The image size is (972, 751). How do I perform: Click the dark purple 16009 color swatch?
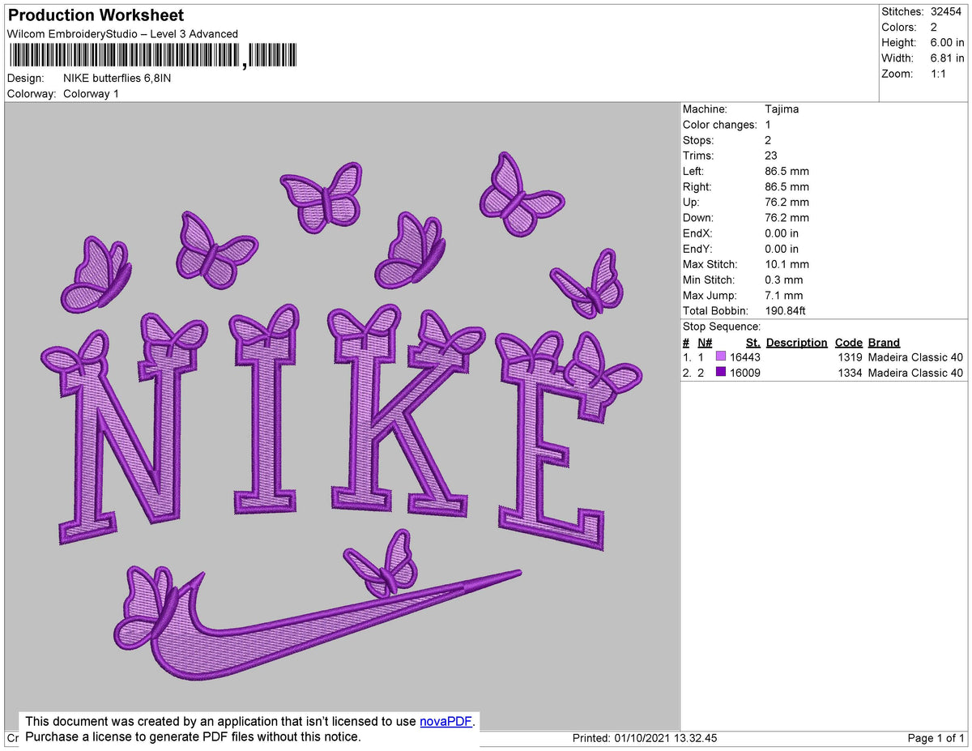(721, 373)
